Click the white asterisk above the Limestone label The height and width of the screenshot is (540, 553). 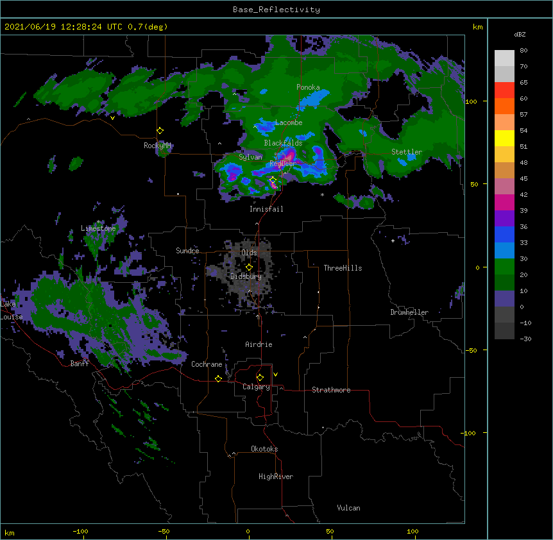point(98,222)
